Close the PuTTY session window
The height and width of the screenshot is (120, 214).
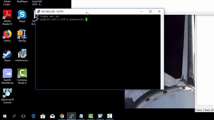[x=159, y=11]
